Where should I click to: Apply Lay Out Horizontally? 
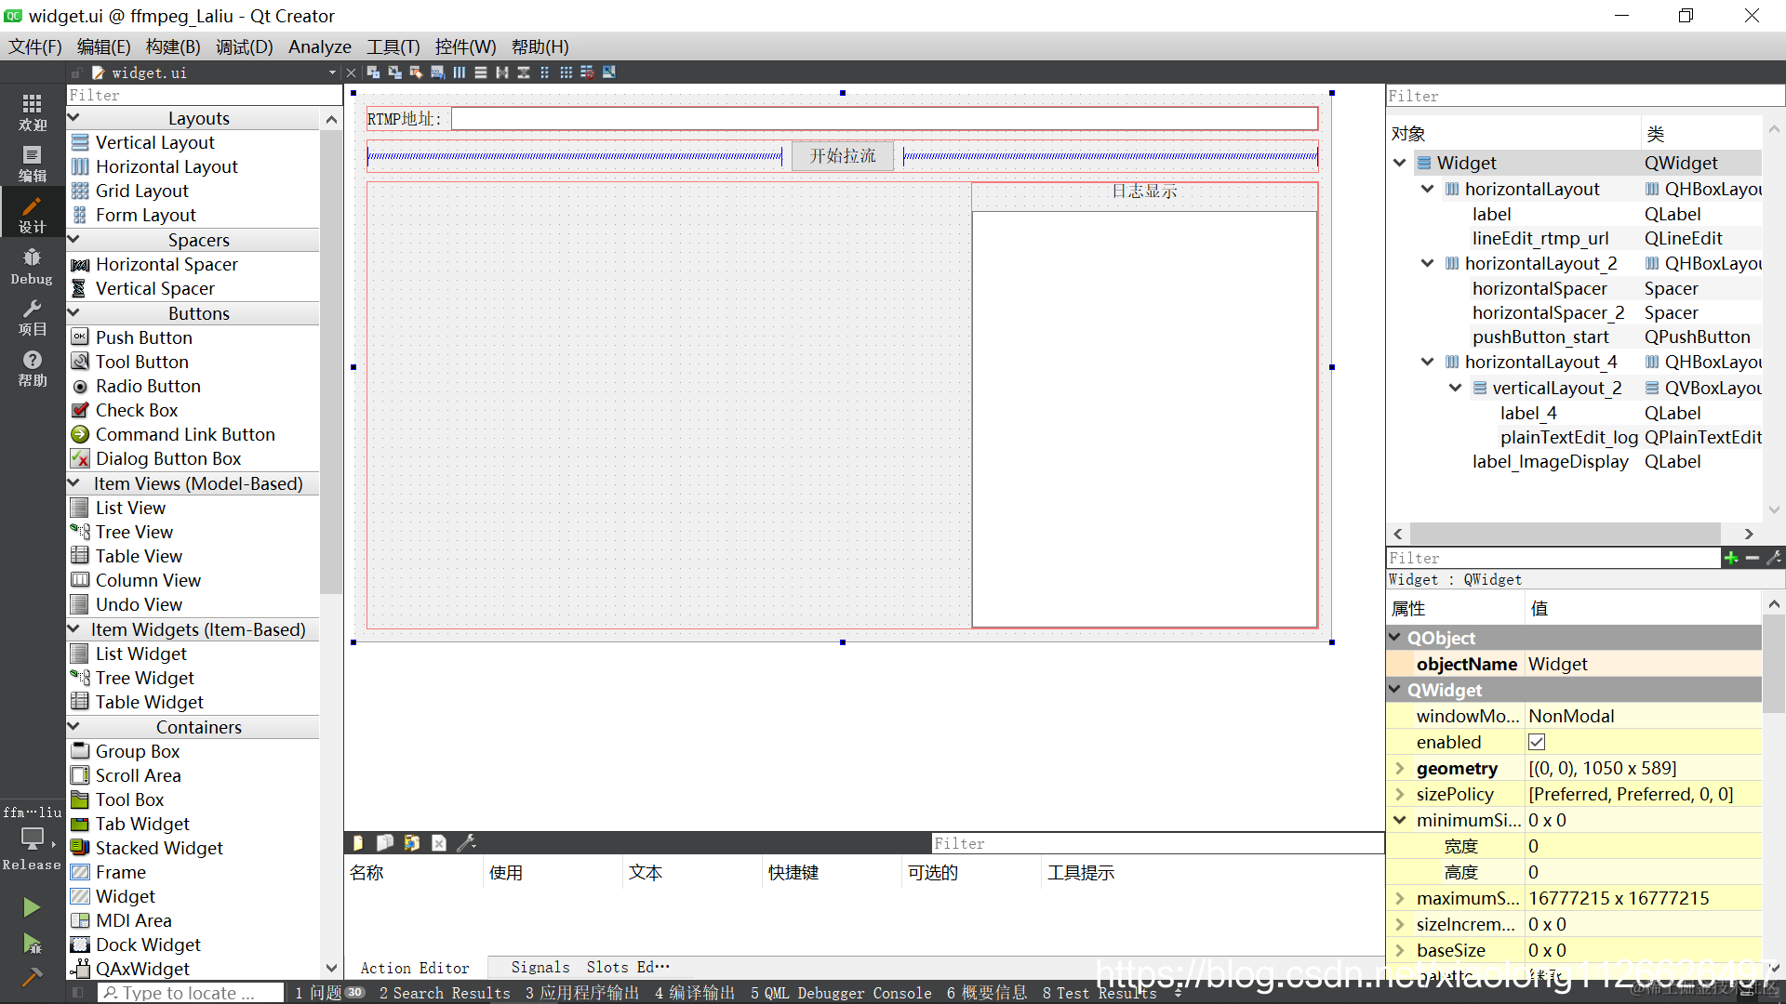459,73
